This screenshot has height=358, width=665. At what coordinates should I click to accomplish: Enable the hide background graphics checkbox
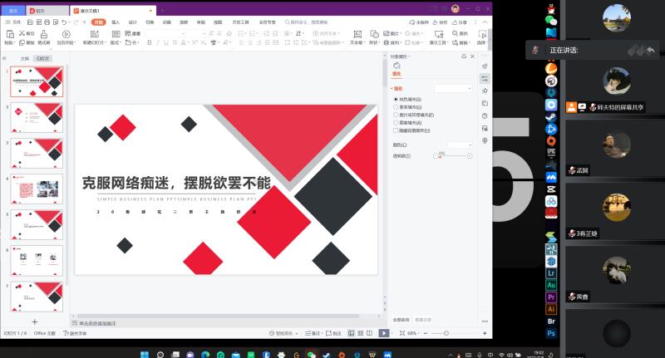[396, 130]
